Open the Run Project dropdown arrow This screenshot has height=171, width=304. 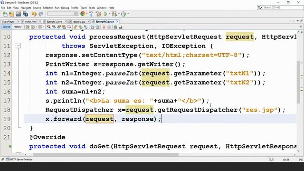click(109, 14)
